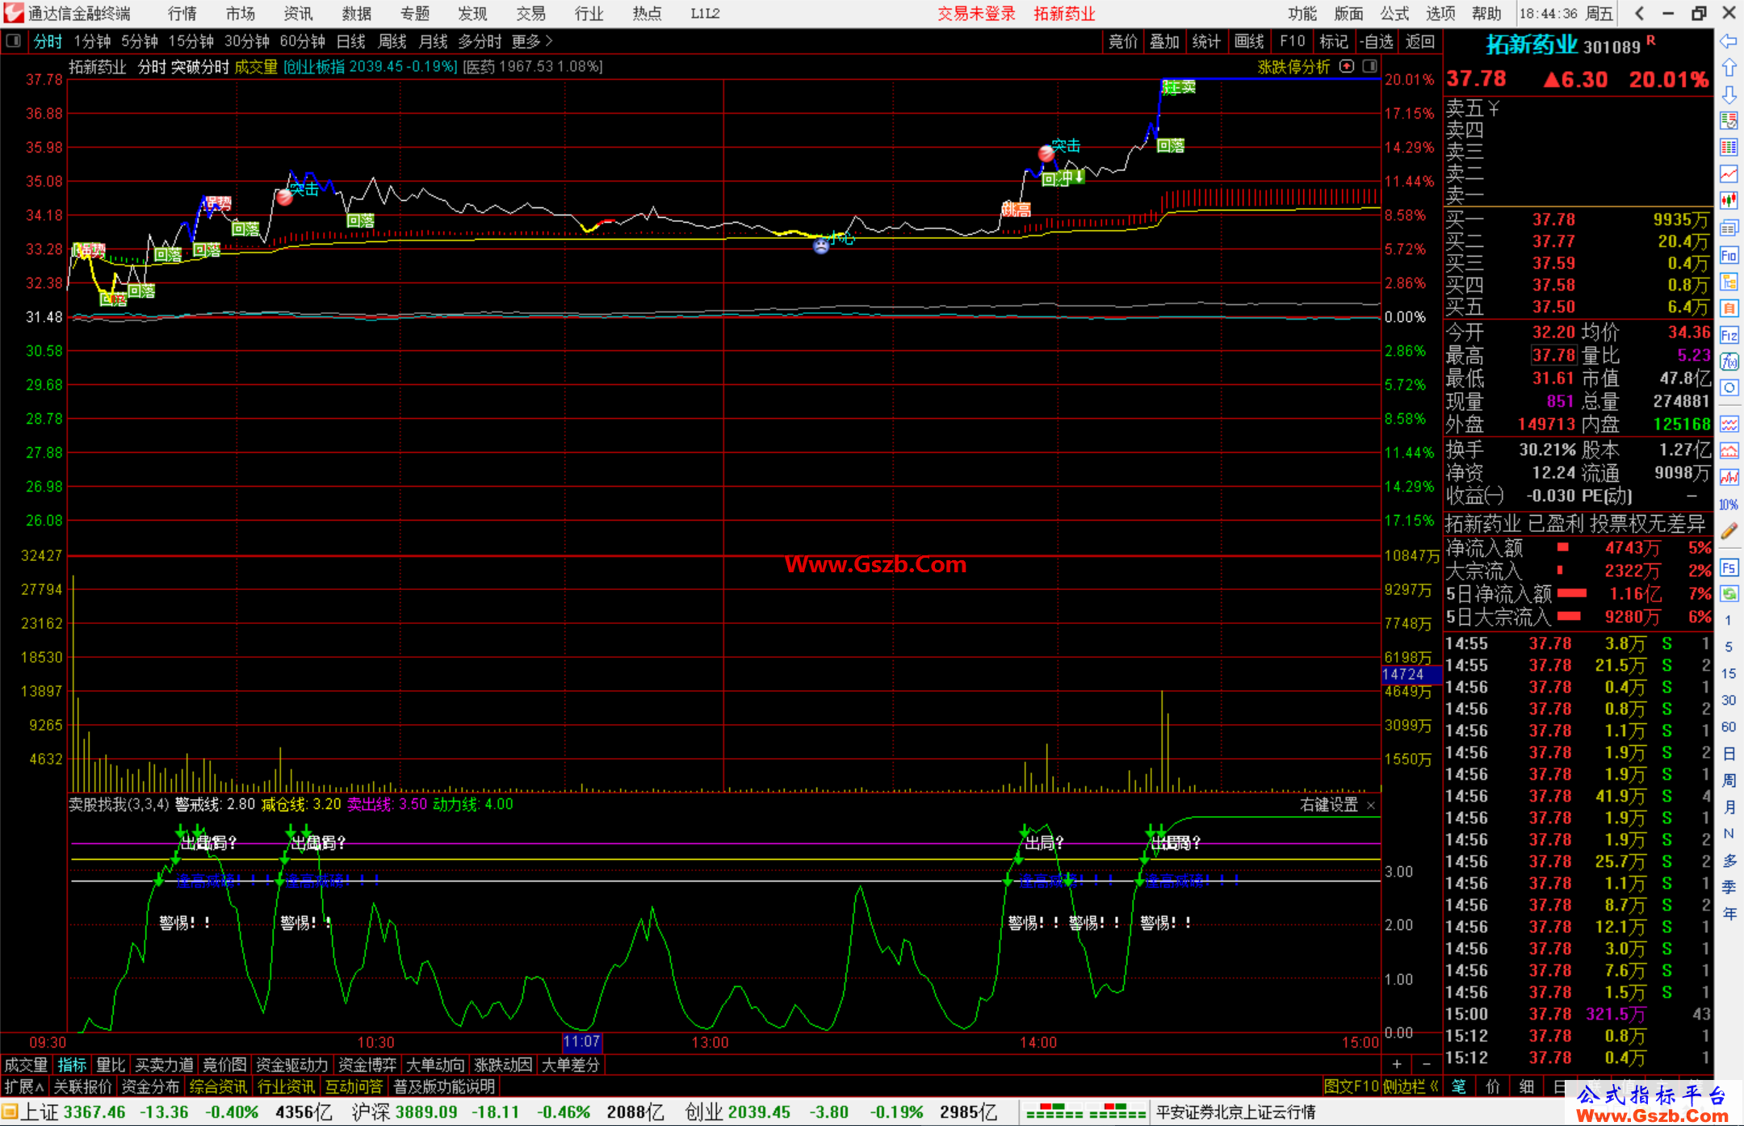This screenshot has height=1126, width=1744.
Task: Click the minus zoom button under indicator
Action: pos(1426,1065)
